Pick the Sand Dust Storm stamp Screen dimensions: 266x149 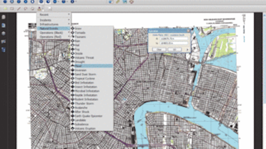[92, 74]
